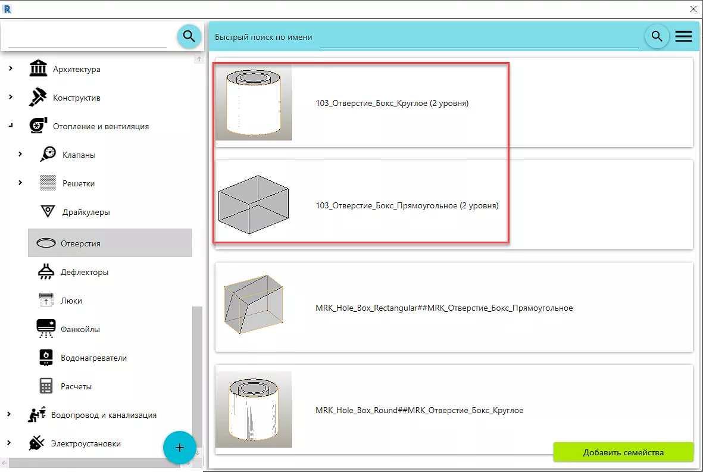Expand the Архитектура category

[x=10, y=69]
